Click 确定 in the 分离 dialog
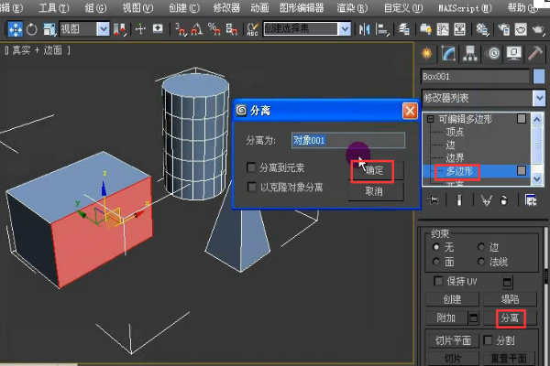 pos(375,170)
